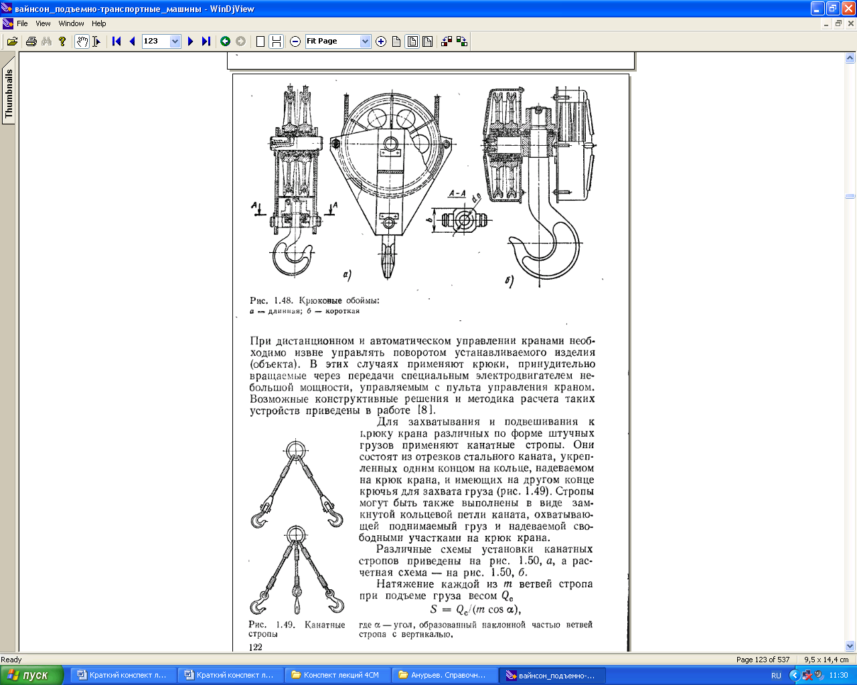Click the "Ready" status bar text
Image resolution: width=857 pixels, height=685 pixels.
11,660
